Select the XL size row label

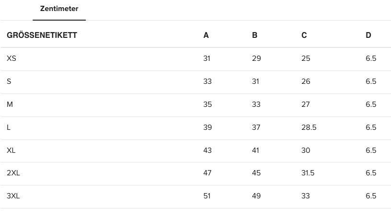coord(11,150)
